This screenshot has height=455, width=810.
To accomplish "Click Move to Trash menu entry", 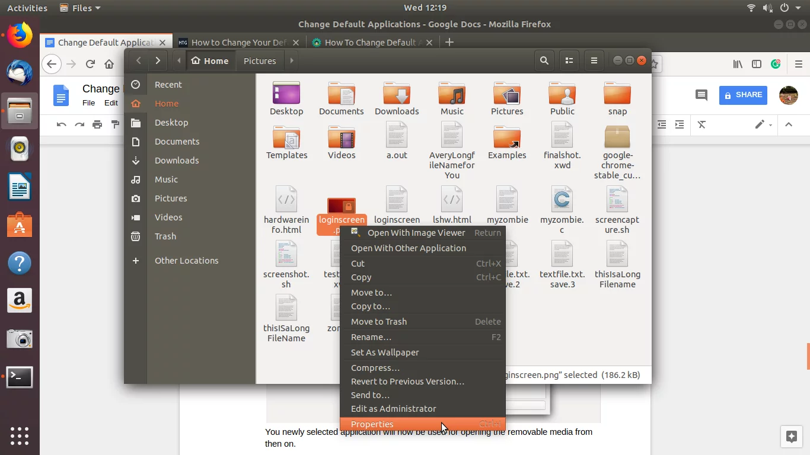I will point(378,322).
